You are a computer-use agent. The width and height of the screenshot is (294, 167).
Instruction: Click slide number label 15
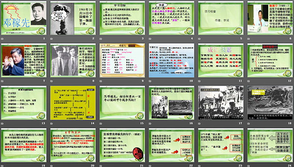pos(142,123)
